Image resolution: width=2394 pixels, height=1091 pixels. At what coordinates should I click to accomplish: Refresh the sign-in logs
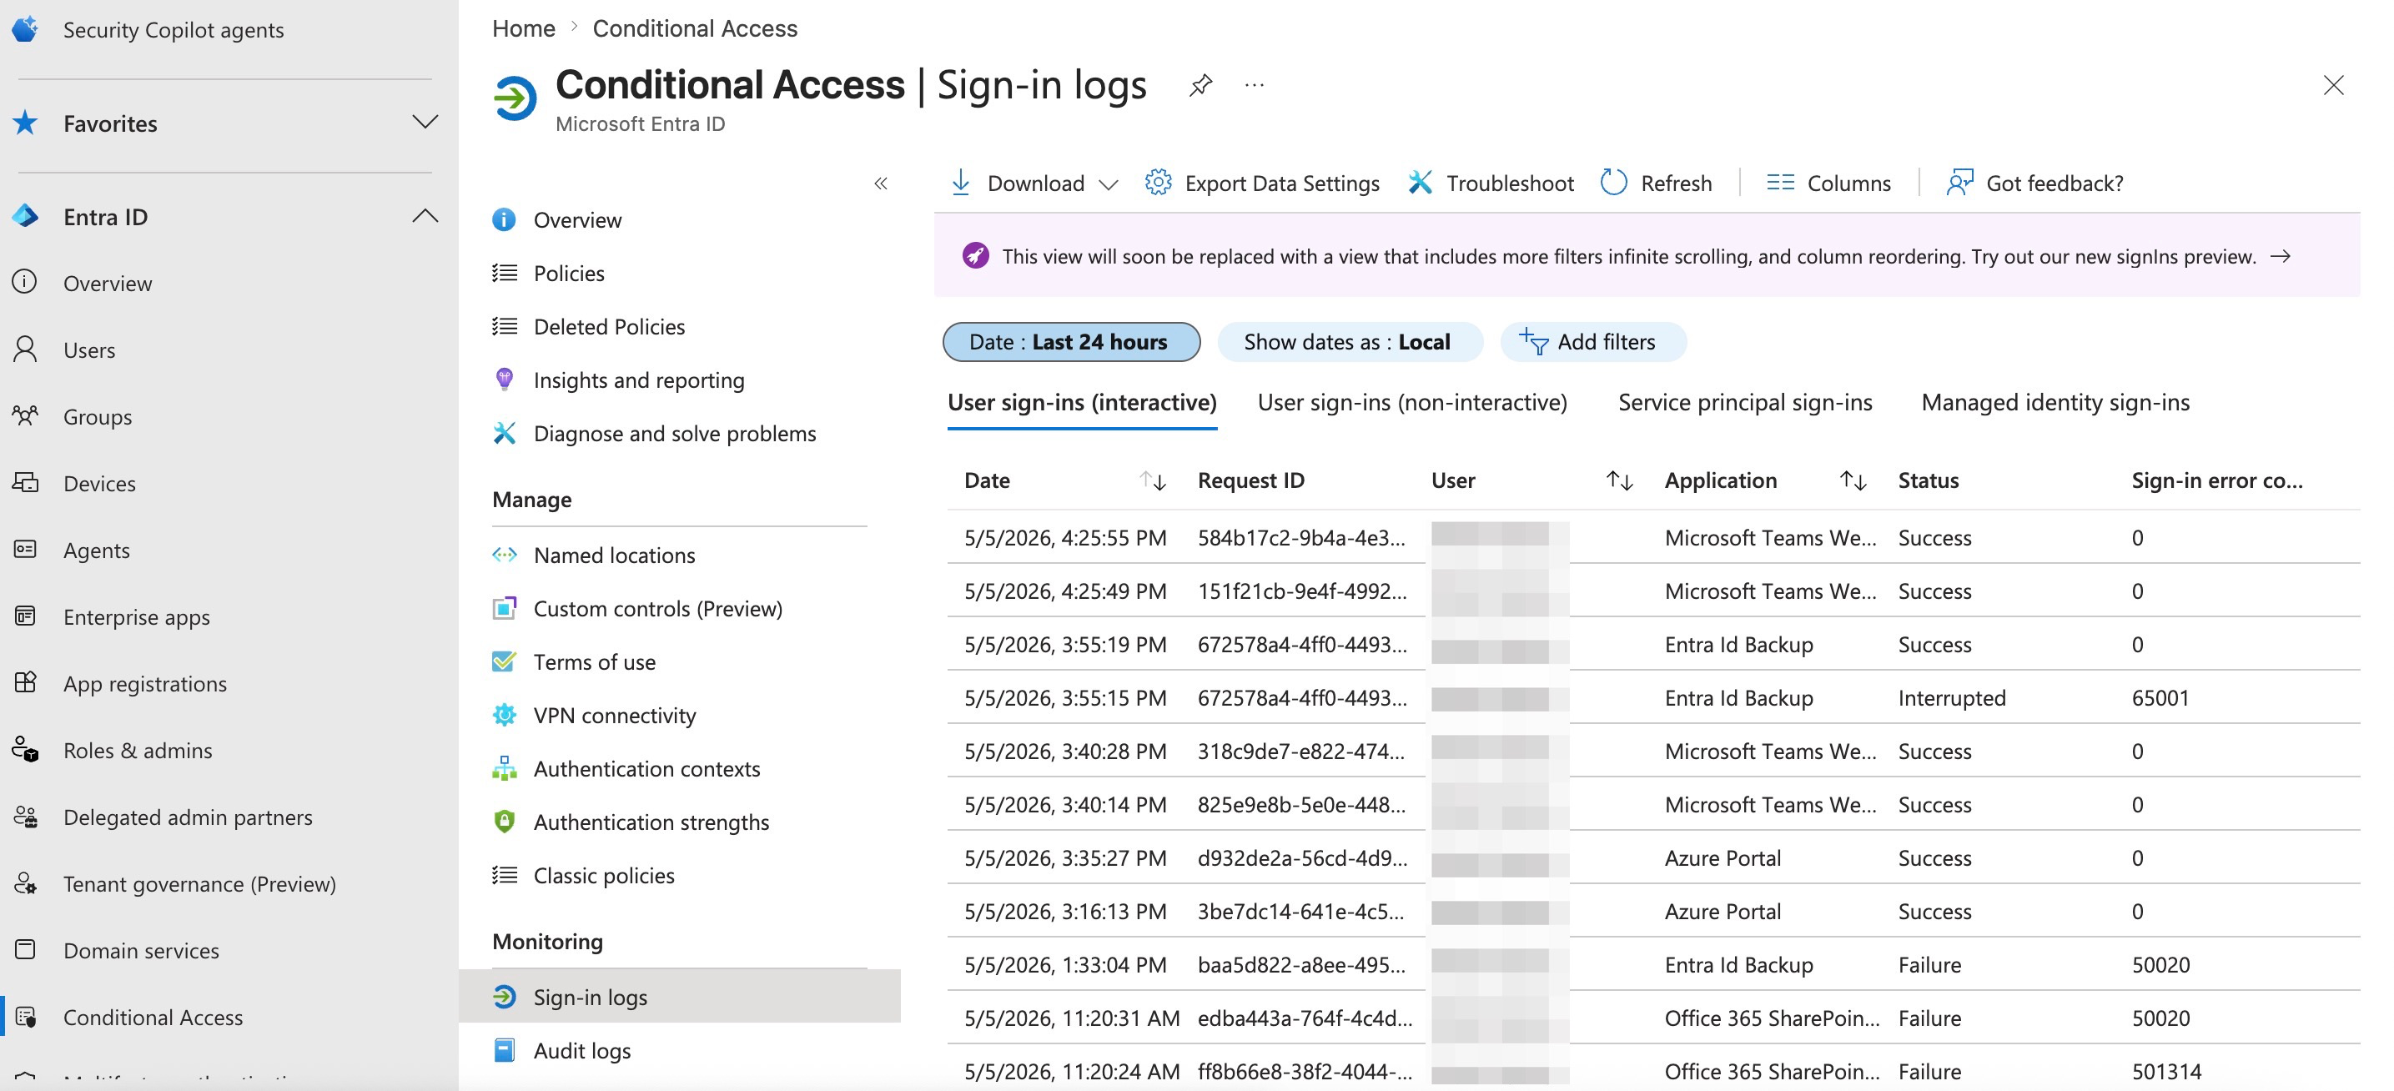coord(1656,183)
